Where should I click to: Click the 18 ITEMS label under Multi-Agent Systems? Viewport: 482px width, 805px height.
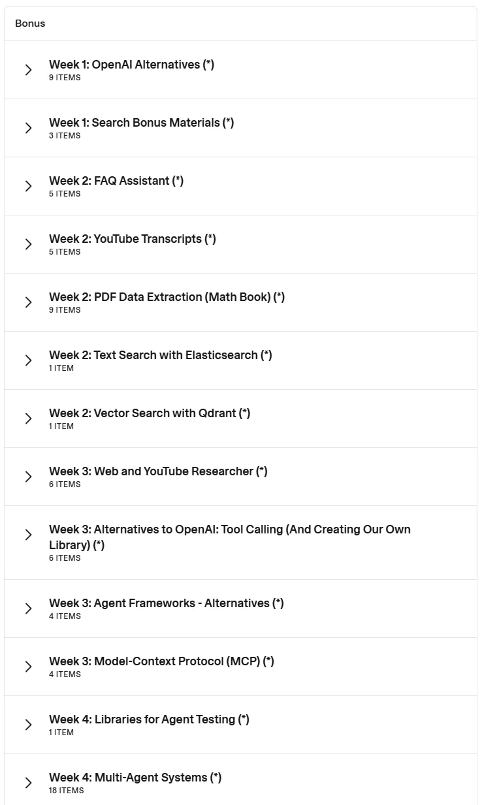coord(67,791)
